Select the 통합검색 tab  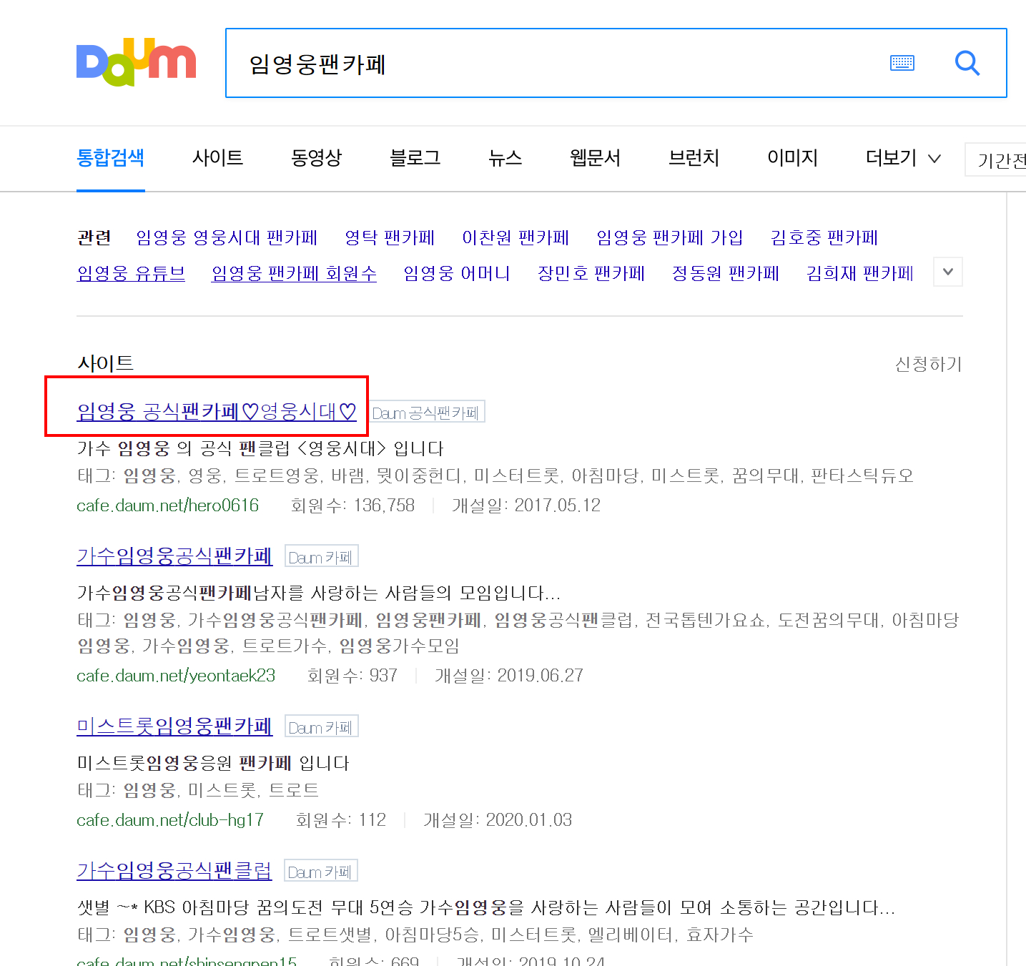pos(111,157)
